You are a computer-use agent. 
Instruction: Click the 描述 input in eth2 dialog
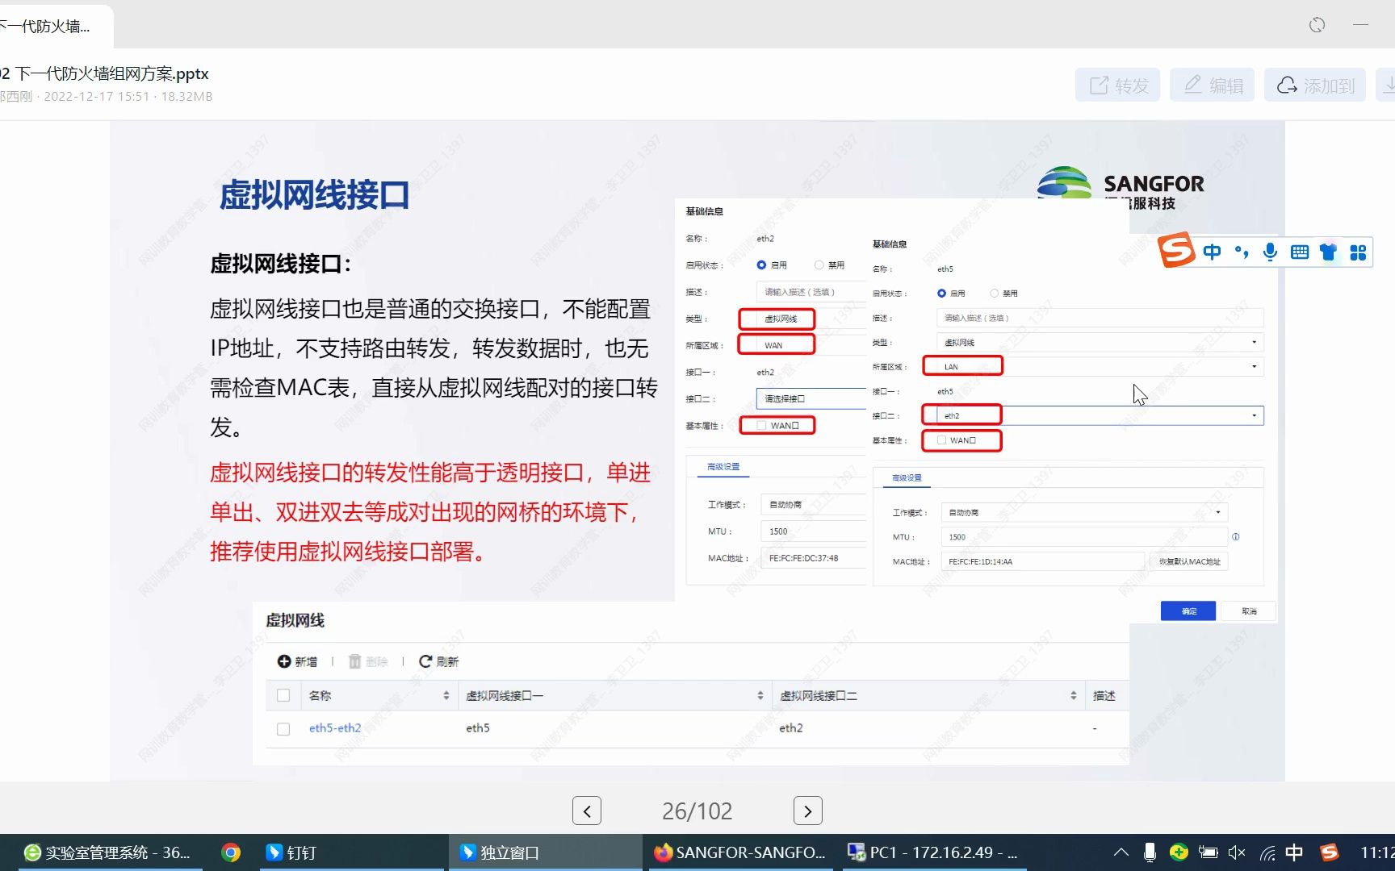pyautogui.click(x=811, y=292)
